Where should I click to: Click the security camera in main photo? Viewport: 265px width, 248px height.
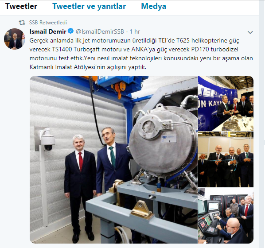47,139
